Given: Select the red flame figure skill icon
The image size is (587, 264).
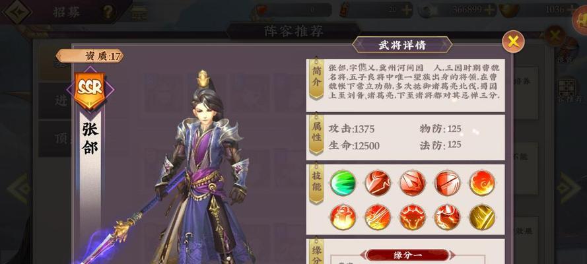Looking at the screenshot, I should [343, 217].
